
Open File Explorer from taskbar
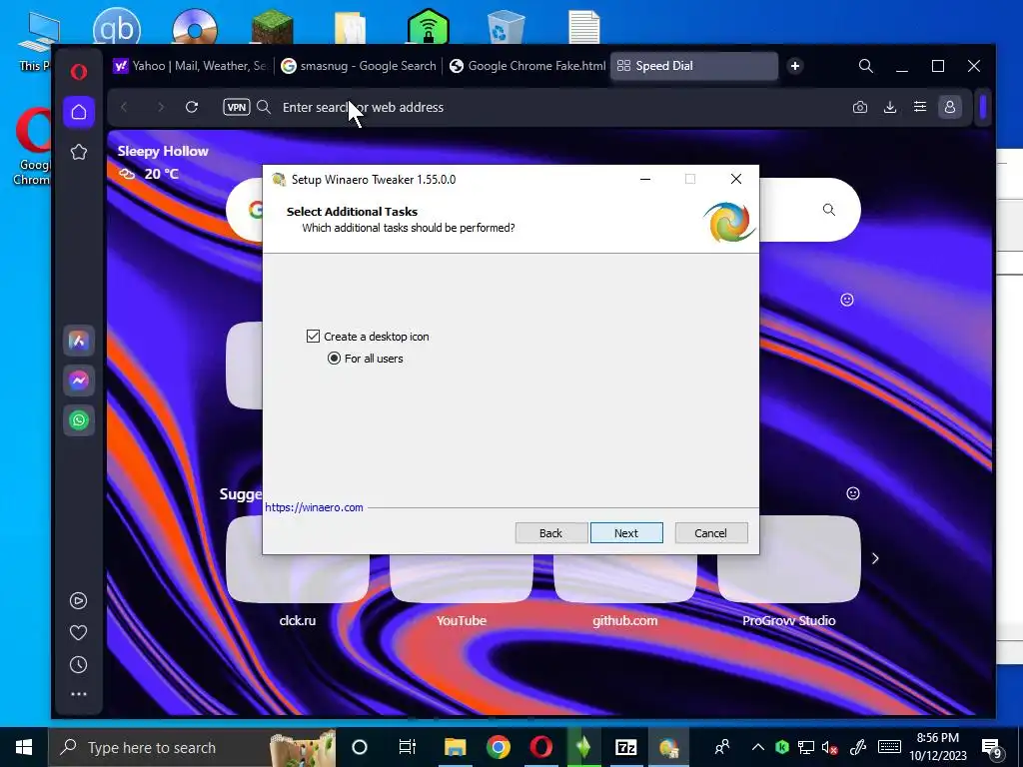(456, 747)
